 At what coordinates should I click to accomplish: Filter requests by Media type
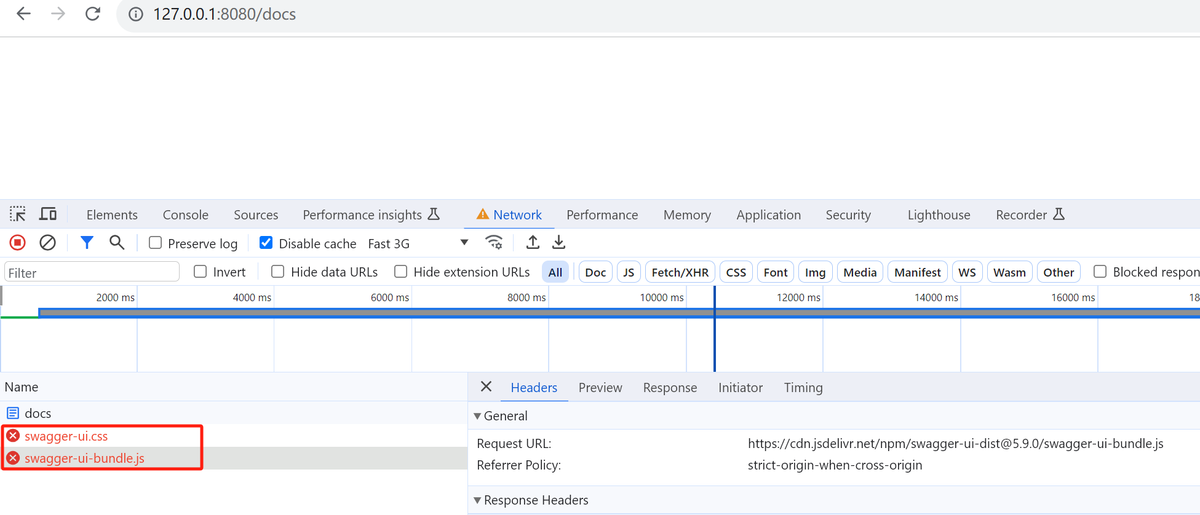click(x=860, y=272)
